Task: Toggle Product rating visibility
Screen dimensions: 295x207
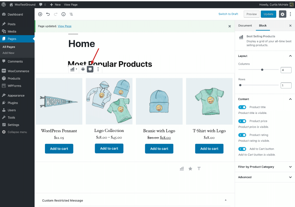Action: 242,135
